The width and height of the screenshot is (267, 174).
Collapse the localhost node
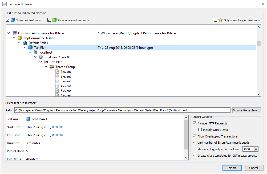(30, 52)
